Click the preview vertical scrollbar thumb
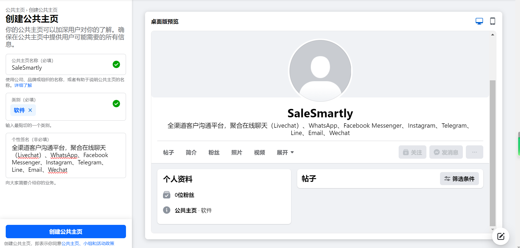This screenshot has height=248, width=520. click(x=493, y=152)
